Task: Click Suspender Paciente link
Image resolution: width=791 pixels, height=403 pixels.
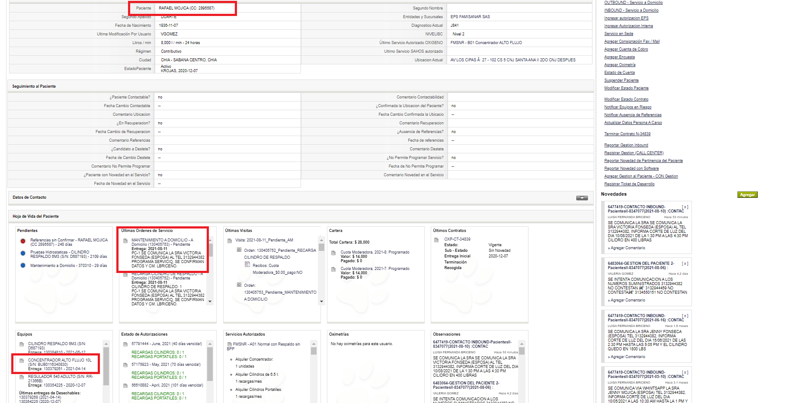Action: click(621, 80)
